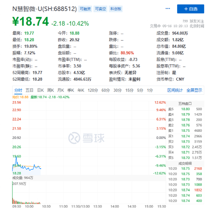
Task: Click the 流通值 value 9.08亿
Action: [x=178, y=53]
